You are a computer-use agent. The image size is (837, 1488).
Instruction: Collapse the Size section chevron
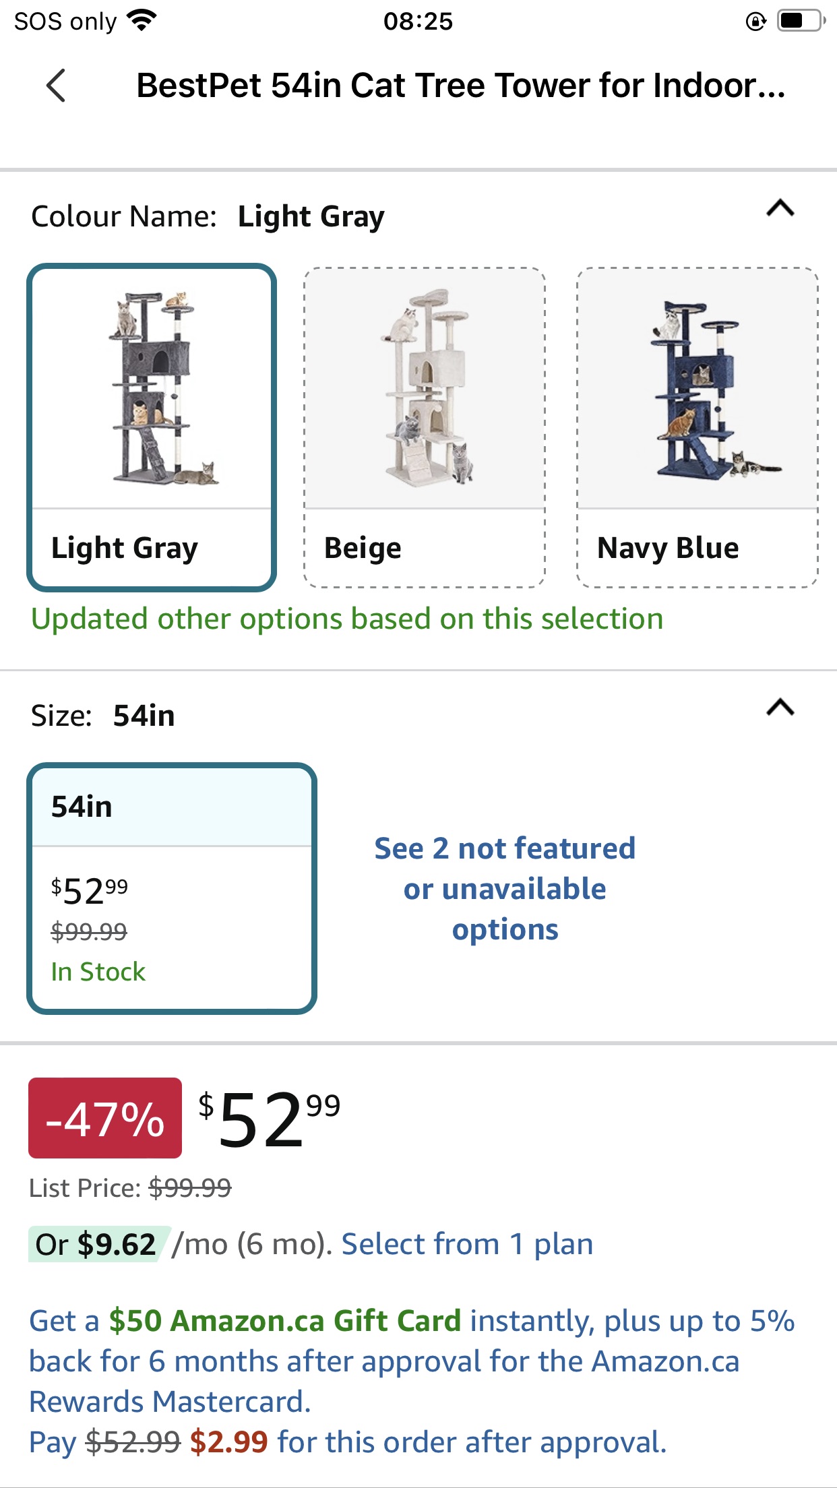(780, 708)
